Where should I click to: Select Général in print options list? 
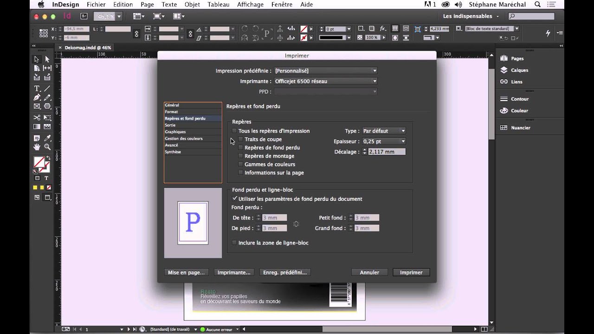click(193, 105)
